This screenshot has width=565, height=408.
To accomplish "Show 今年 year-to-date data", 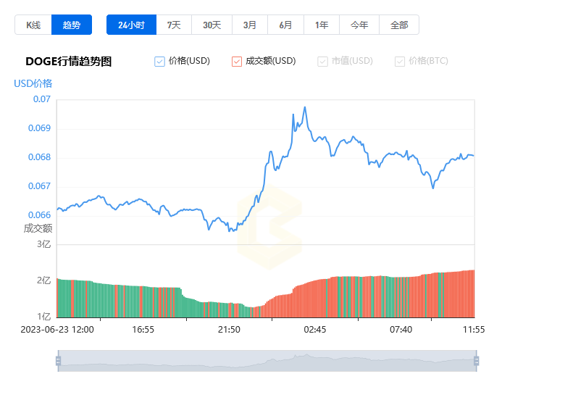I will click(x=359, y=25).
